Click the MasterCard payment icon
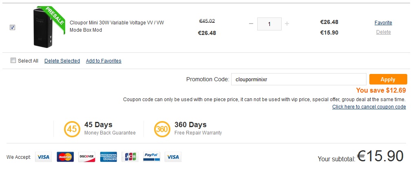This screenshot has width=415, height=169. coord(65,157)
